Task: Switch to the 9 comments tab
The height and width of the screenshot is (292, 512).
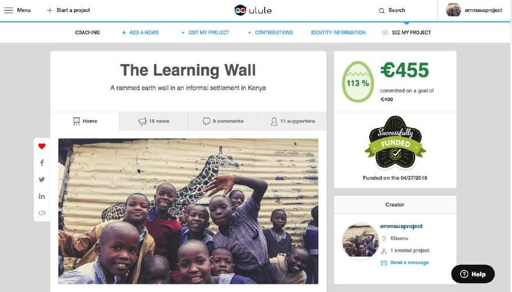Action: pyautogui.click(x=223, y=121)
